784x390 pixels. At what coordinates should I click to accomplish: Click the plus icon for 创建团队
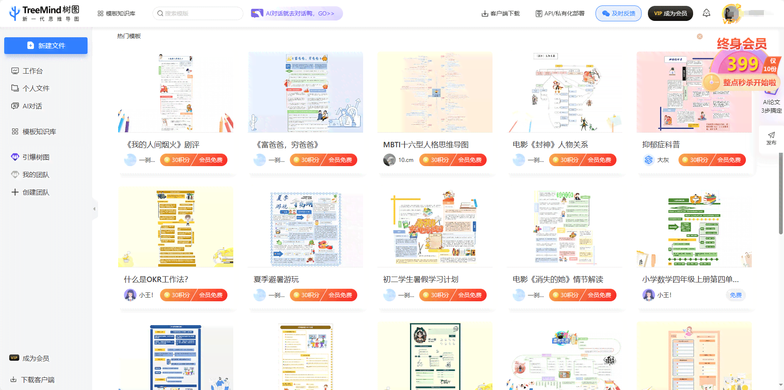coord(15,192)
